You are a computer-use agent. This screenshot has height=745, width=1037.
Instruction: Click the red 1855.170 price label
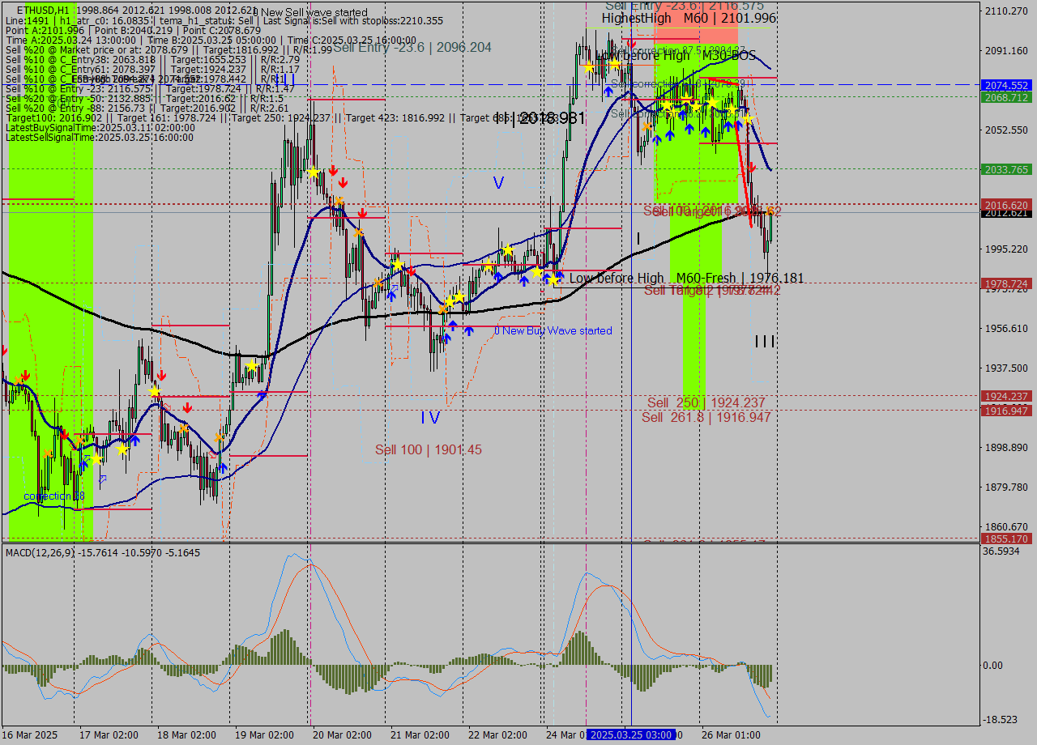point(1005,539)
